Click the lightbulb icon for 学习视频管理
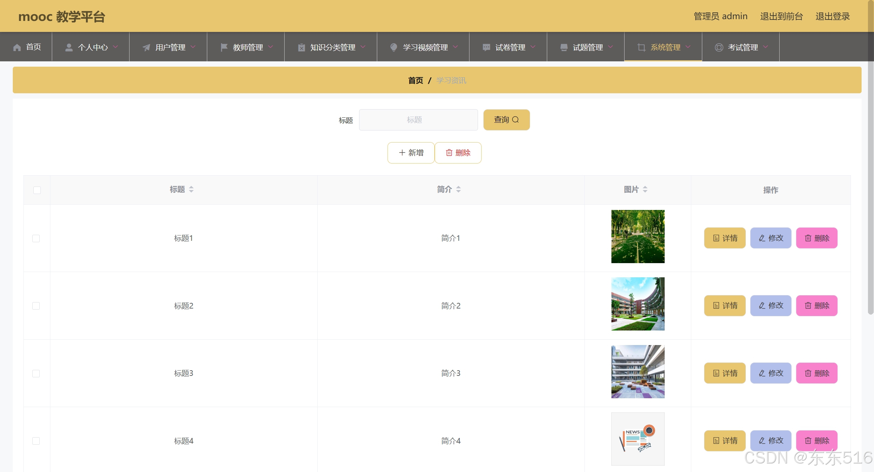The height and width of the screenshot is (472, 874). click(394, 48)
